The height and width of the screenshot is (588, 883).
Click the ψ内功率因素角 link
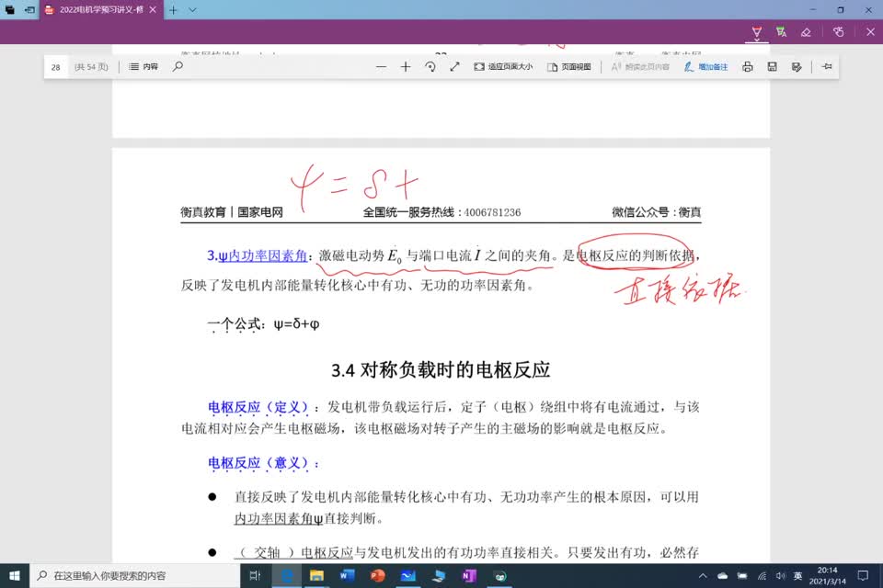pos(262,256)
